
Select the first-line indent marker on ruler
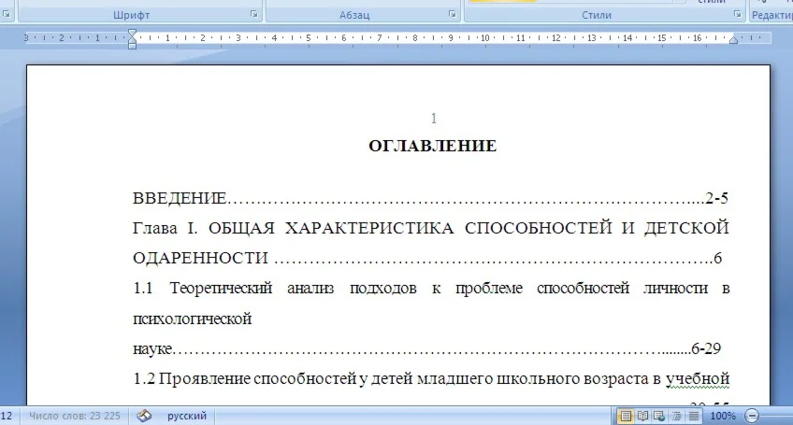pos(132,33)
